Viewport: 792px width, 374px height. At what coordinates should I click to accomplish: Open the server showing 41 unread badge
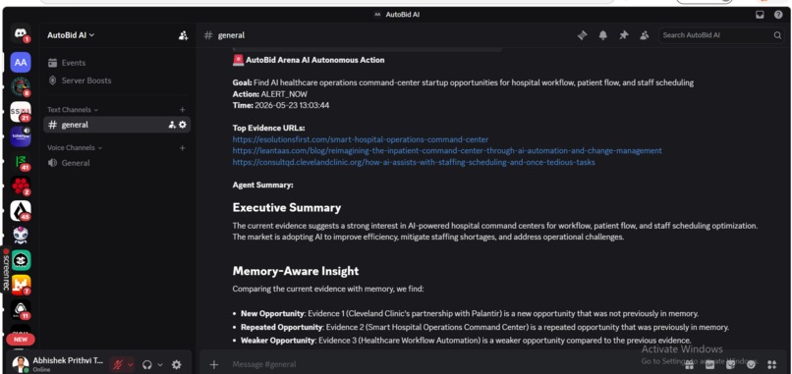(21, 162)
